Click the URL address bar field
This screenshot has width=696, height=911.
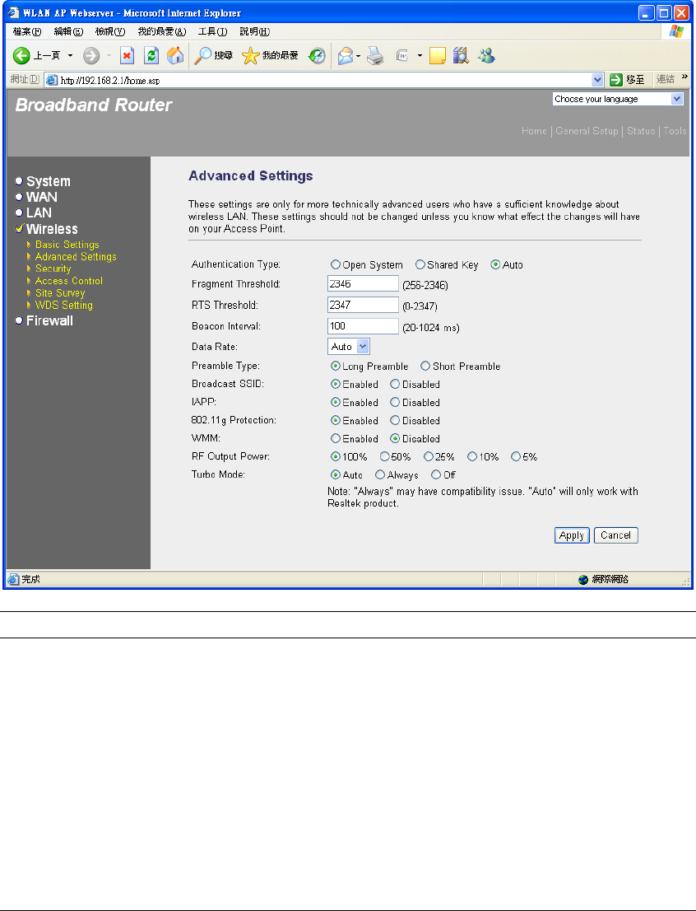coord(324,80)
